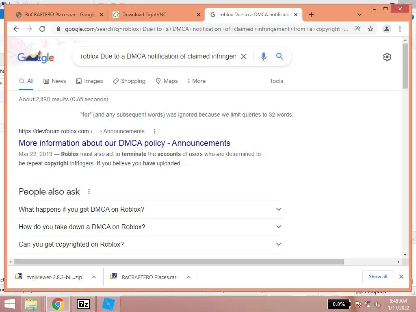Click the scroll right arrow
The height and width of the screenshot is (312, 416).
tap(398, 262)
